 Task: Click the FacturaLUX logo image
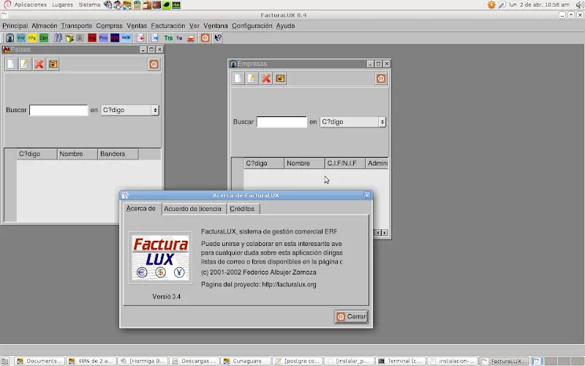[x=160, y=258]
